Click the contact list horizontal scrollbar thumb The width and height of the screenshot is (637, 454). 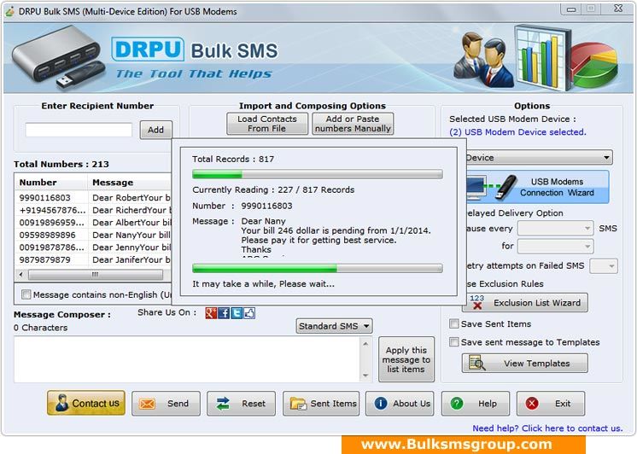point(96,275)
